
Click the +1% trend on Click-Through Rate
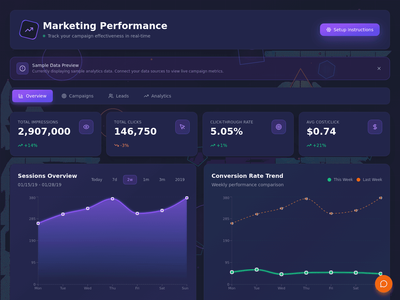coord(219,145)
